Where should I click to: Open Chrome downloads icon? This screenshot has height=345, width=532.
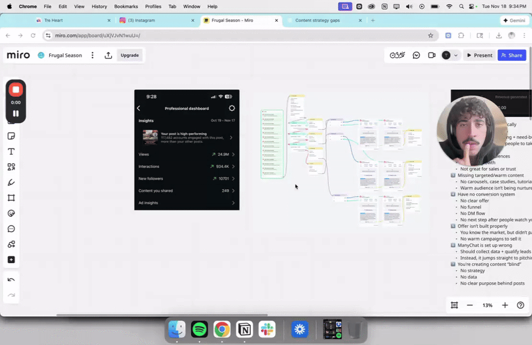(499, 35)
